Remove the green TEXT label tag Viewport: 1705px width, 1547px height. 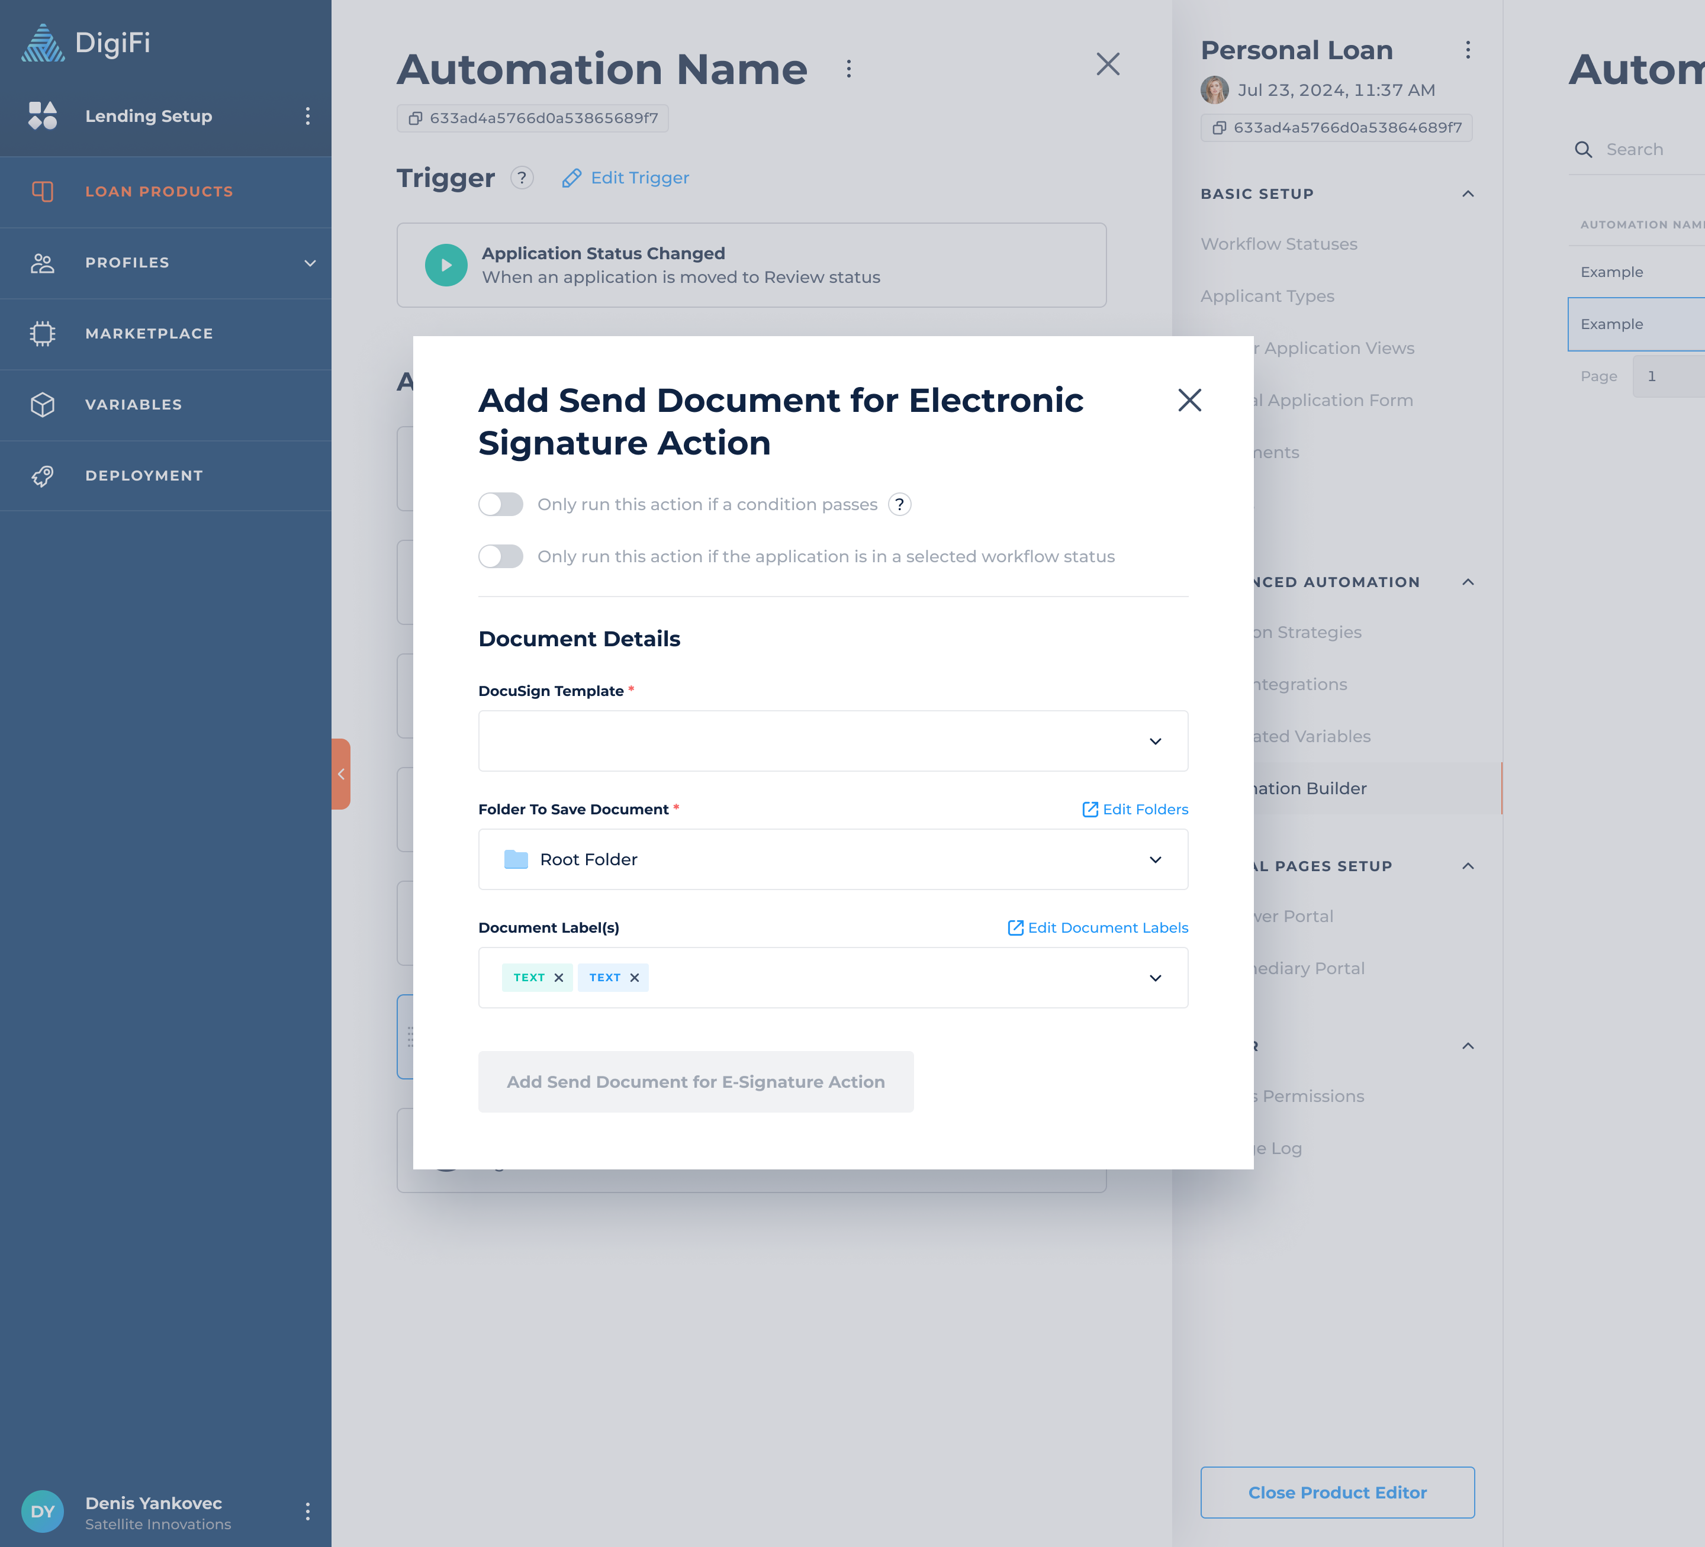point(559,978)
